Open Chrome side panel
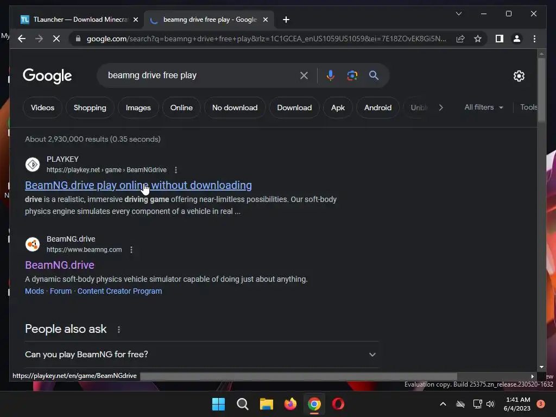Viewport: 556px width, 417px height. click(x=500, y=39)
